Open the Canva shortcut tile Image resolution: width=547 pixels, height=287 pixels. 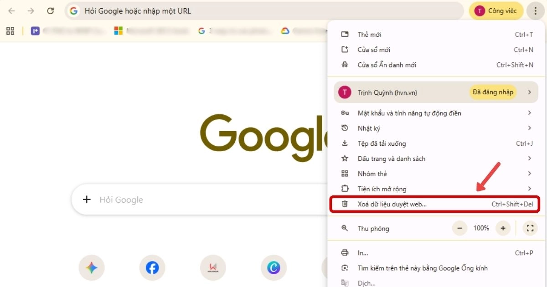pos(273,268)
